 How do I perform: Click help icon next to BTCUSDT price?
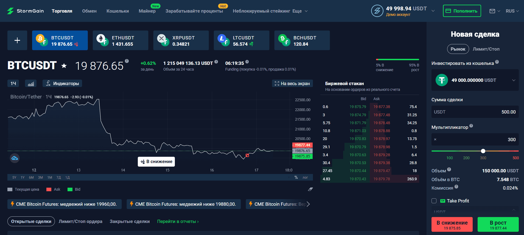coord(127,61)
